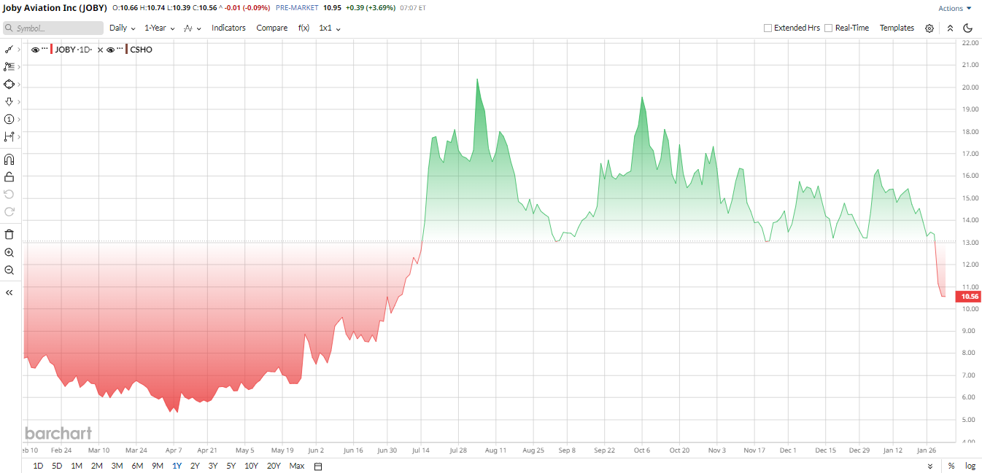Click the brown CSHO color swatch

pyautogui.click(x=127, y=50)
